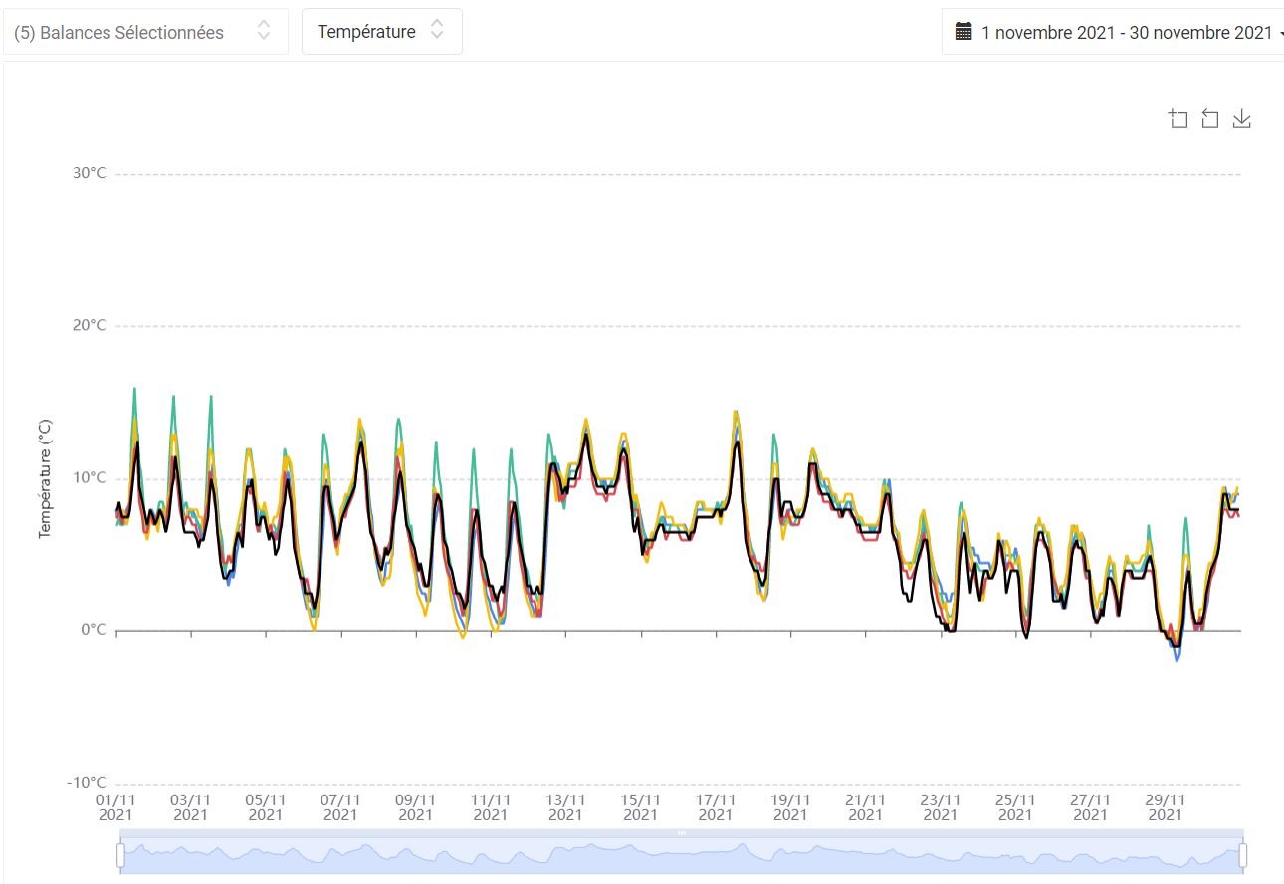The image size is (1284, 884).
Task: Activate the chart area zoom tool
Action: 1178,119
